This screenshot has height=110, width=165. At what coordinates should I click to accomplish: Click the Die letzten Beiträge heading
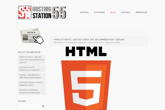coord(29,52)
